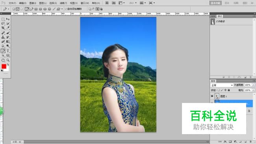
Task: Add a layer mask
Action: (230, 142)
